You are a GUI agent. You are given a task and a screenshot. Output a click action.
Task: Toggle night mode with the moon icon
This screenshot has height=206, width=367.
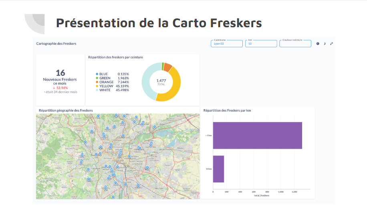pyautogui.click(x=325, y=44)
